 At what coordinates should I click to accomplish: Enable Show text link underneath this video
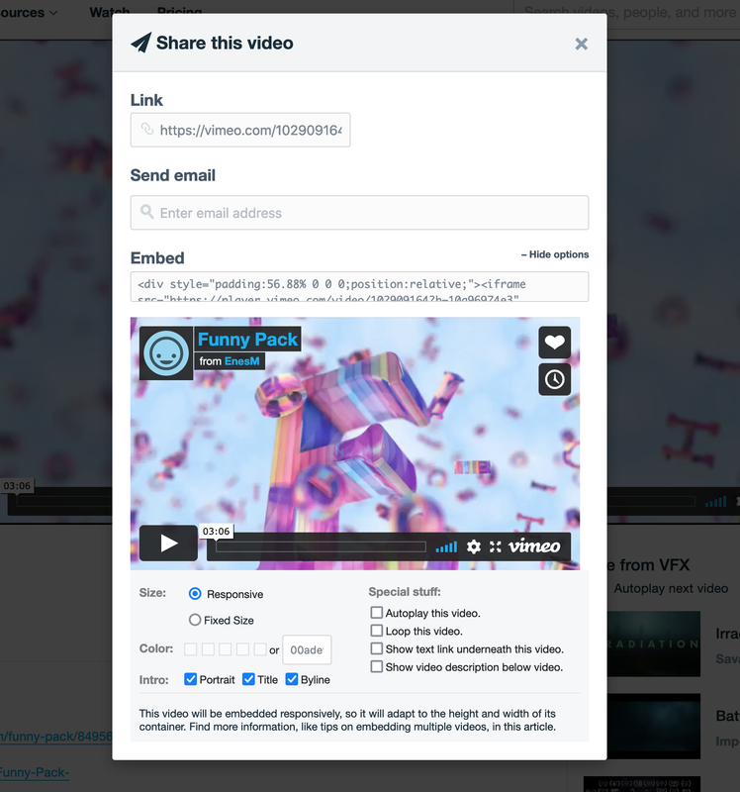377,648
